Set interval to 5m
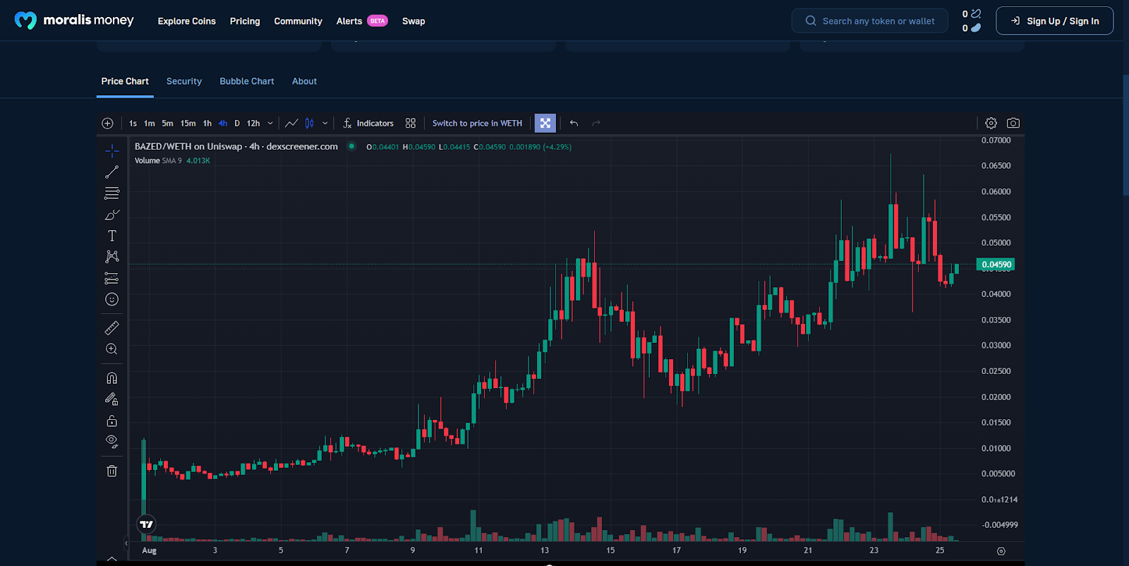Viewport: 1129px width, 566px height. [167, 124]
